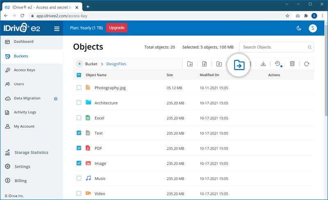The image size is (328, 200).
Task: Open a new browser tab
Action: [x=88, y=7]
